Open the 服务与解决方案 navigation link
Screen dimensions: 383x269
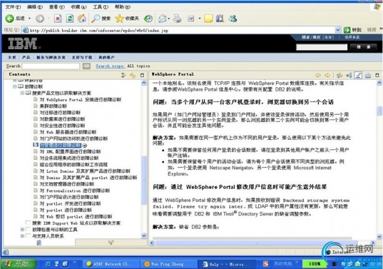51,57
